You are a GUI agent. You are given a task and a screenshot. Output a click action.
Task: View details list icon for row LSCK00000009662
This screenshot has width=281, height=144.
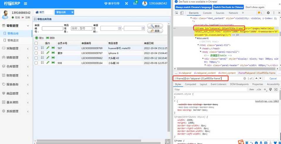[42, 58]
